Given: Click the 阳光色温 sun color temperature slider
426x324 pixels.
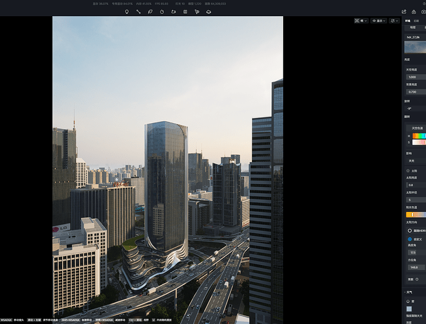Looking at the screenshot, I should pos(416,214).
